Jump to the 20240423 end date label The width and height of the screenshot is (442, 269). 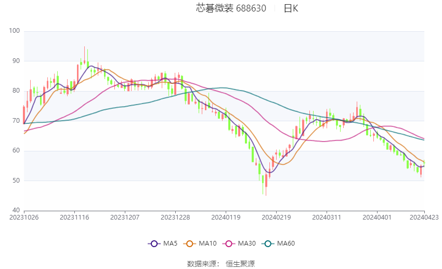424,217
